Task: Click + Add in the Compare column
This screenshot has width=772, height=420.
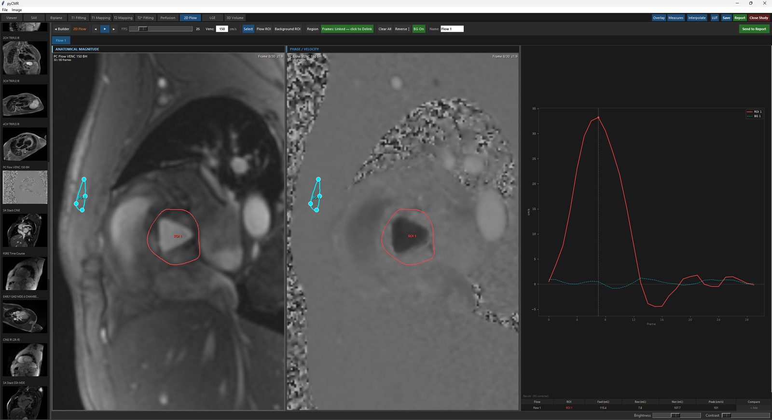Action: [x=754, y=408]
